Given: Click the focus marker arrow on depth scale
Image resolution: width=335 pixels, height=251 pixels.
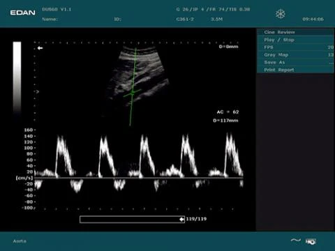Looking at the screenshot, I should click(37, 91).
